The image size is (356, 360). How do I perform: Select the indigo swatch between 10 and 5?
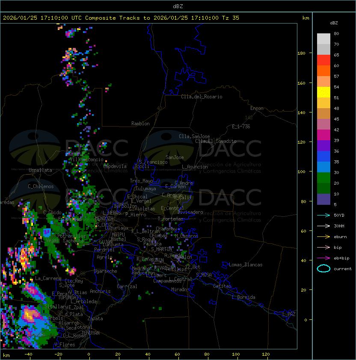point(323,199)
